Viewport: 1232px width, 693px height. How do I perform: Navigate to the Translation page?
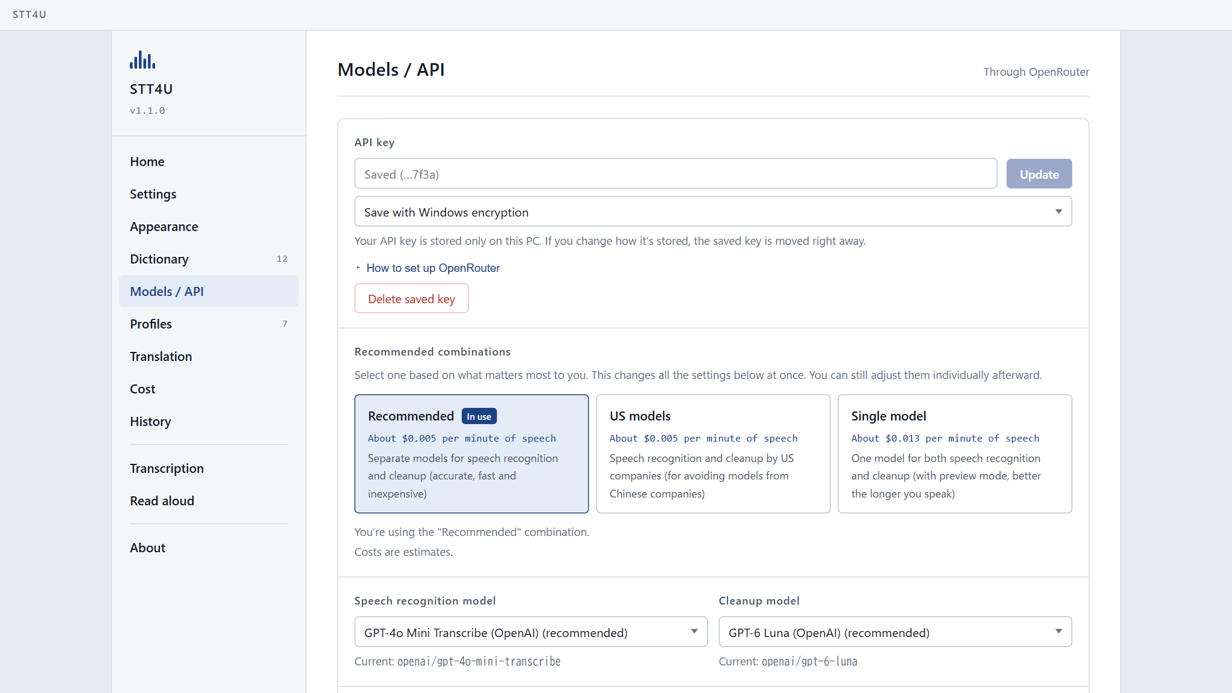209,356
